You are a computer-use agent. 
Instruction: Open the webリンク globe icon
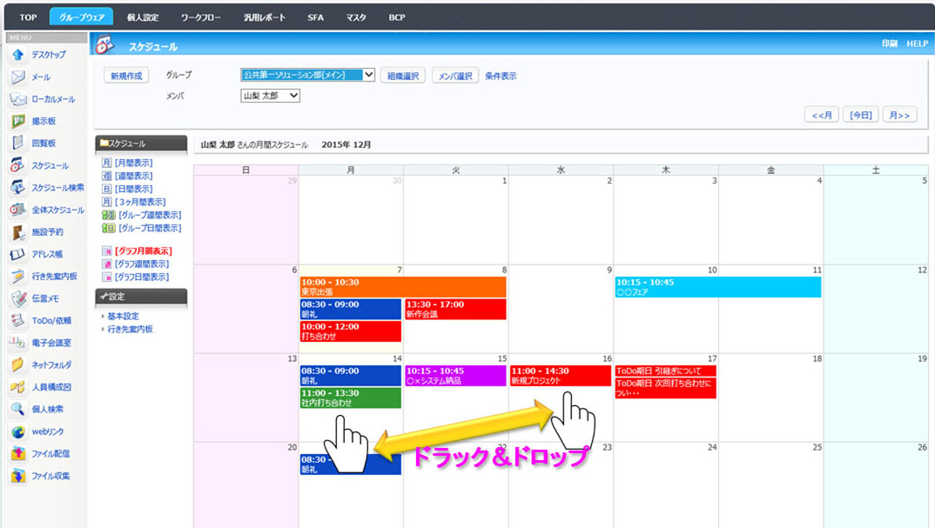17,432
